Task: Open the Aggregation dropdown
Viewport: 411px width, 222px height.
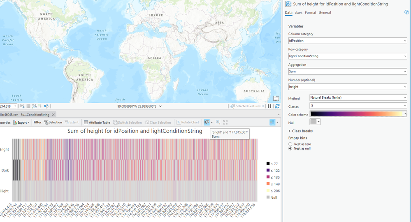Action: [x=348, y=72]
